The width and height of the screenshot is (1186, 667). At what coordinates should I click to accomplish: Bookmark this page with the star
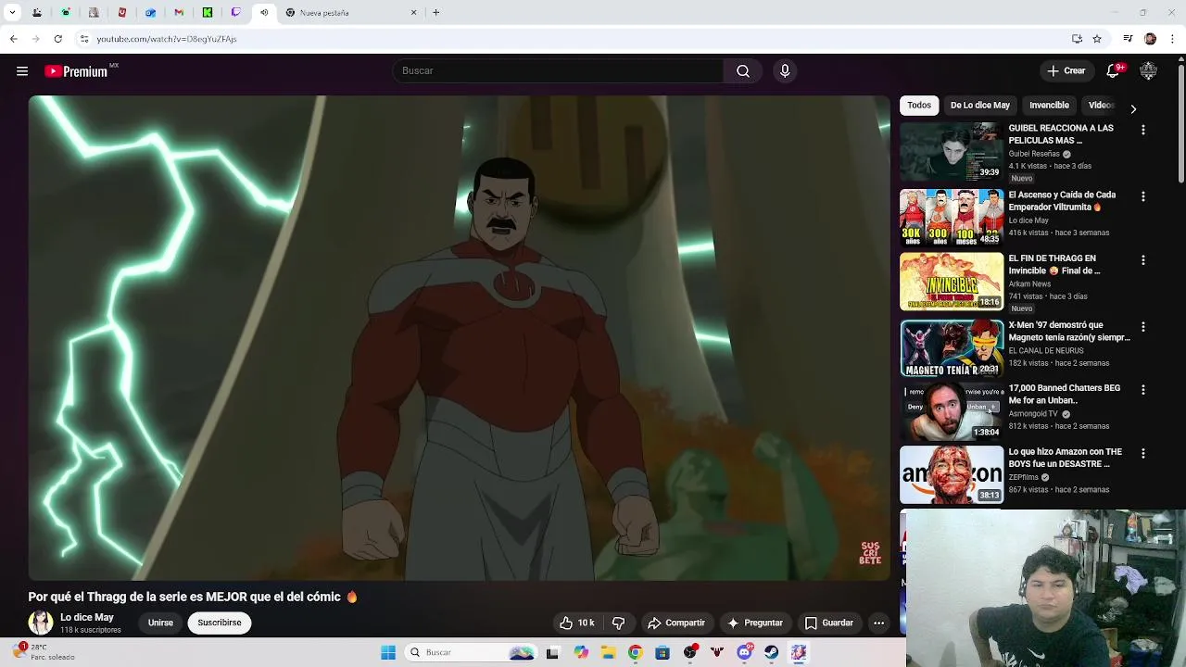click(x=1097, y=39)
